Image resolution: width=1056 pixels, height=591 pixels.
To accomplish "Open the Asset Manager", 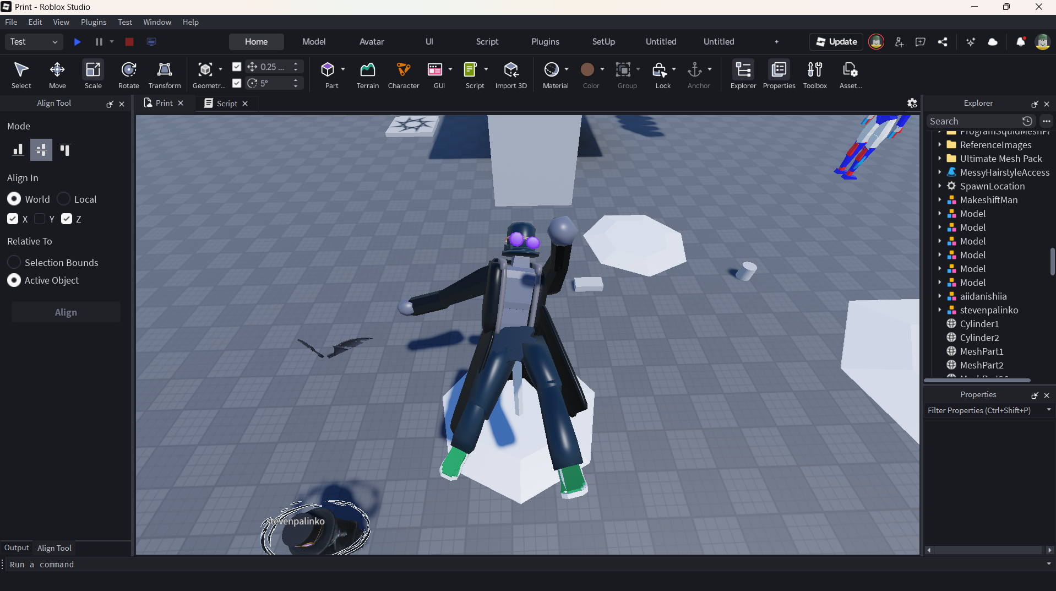I will point(851,74).
